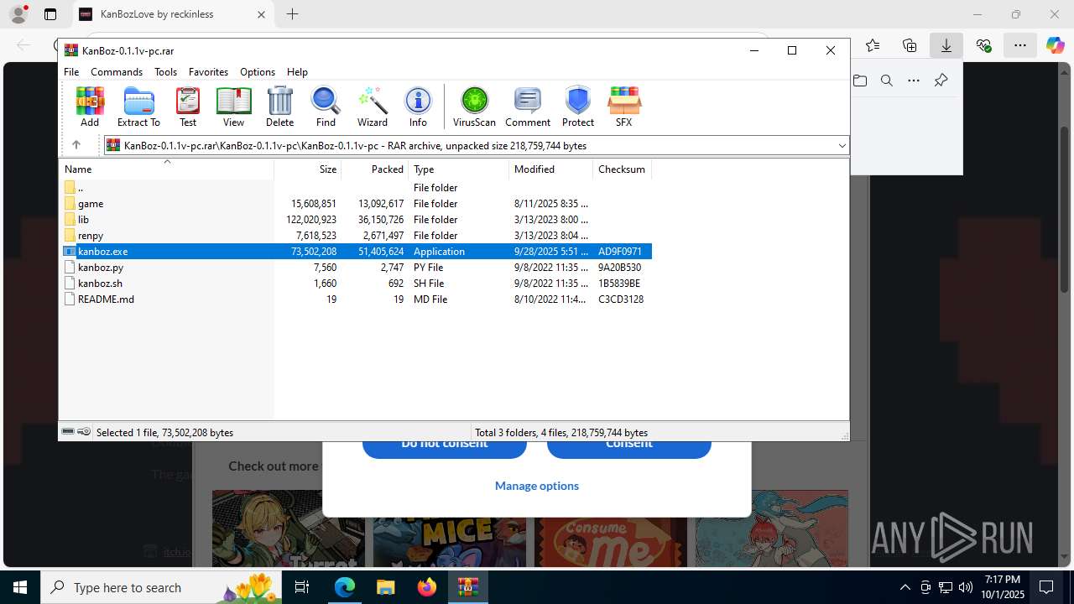The width and height of the screenshot is (1074, 604).
Task: Select kanboz.sh file
Action: [x=356, y=284]
